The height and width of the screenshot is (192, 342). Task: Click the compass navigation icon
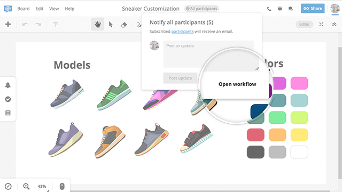pyautogui.click(x=8, y=187)
